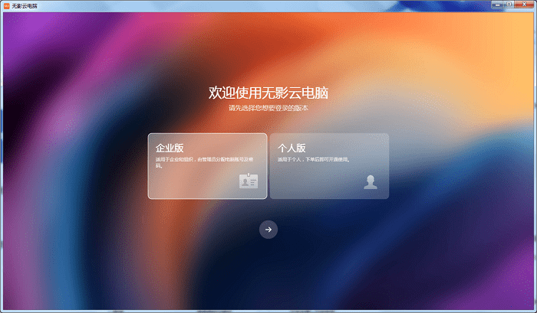The height and width of the screenshot is (313, 537).
Task: Minimize the 无影云电脑 window
Action: 497,5
